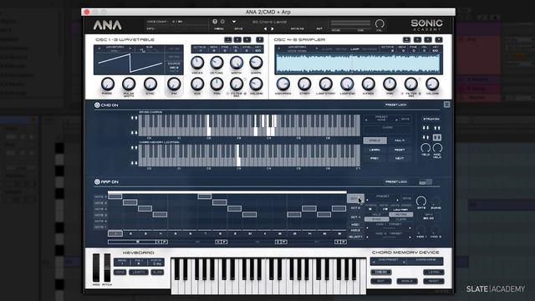Go to next preset with right arrow
535x301 pixels.
coord(273,29)
